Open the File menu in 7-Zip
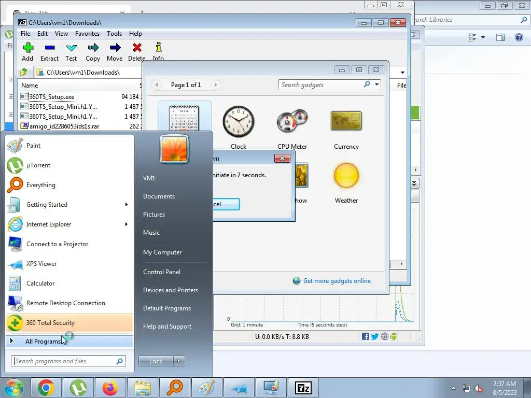The image size is (531, 398). click(25, 34)
